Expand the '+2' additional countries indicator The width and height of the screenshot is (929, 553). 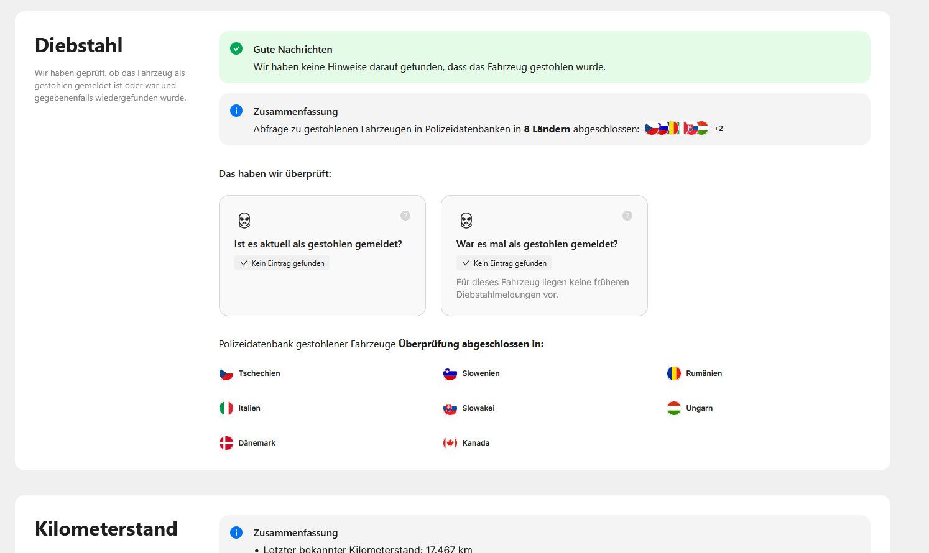(719, 129)
